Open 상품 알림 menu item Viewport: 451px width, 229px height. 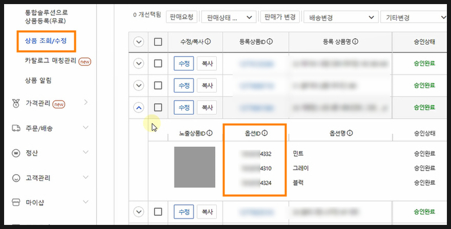coord(38,80)
